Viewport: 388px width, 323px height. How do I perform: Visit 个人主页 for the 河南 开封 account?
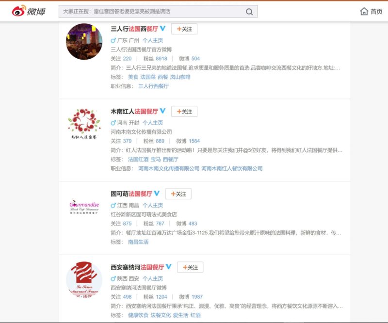[x=153, y=123]
